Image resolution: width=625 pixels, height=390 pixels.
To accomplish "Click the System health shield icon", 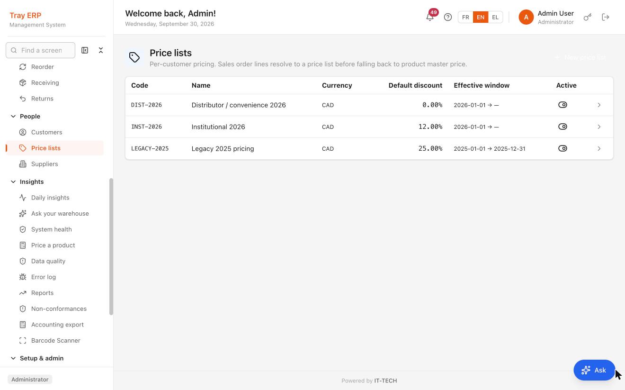I will point(23,229).
